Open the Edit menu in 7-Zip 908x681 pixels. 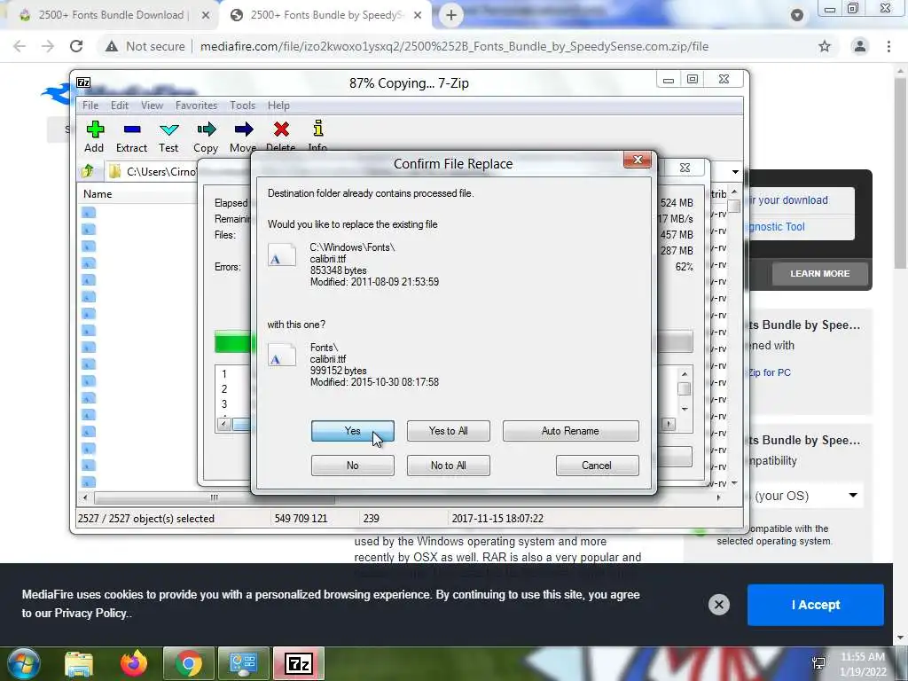tap(120, 106)
